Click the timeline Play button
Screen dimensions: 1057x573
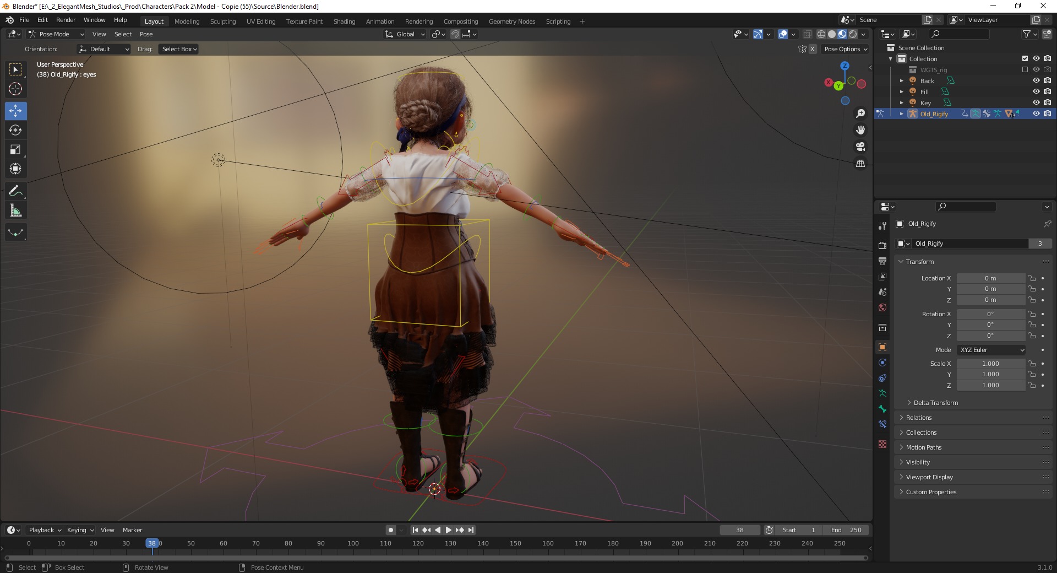point(448,530)
